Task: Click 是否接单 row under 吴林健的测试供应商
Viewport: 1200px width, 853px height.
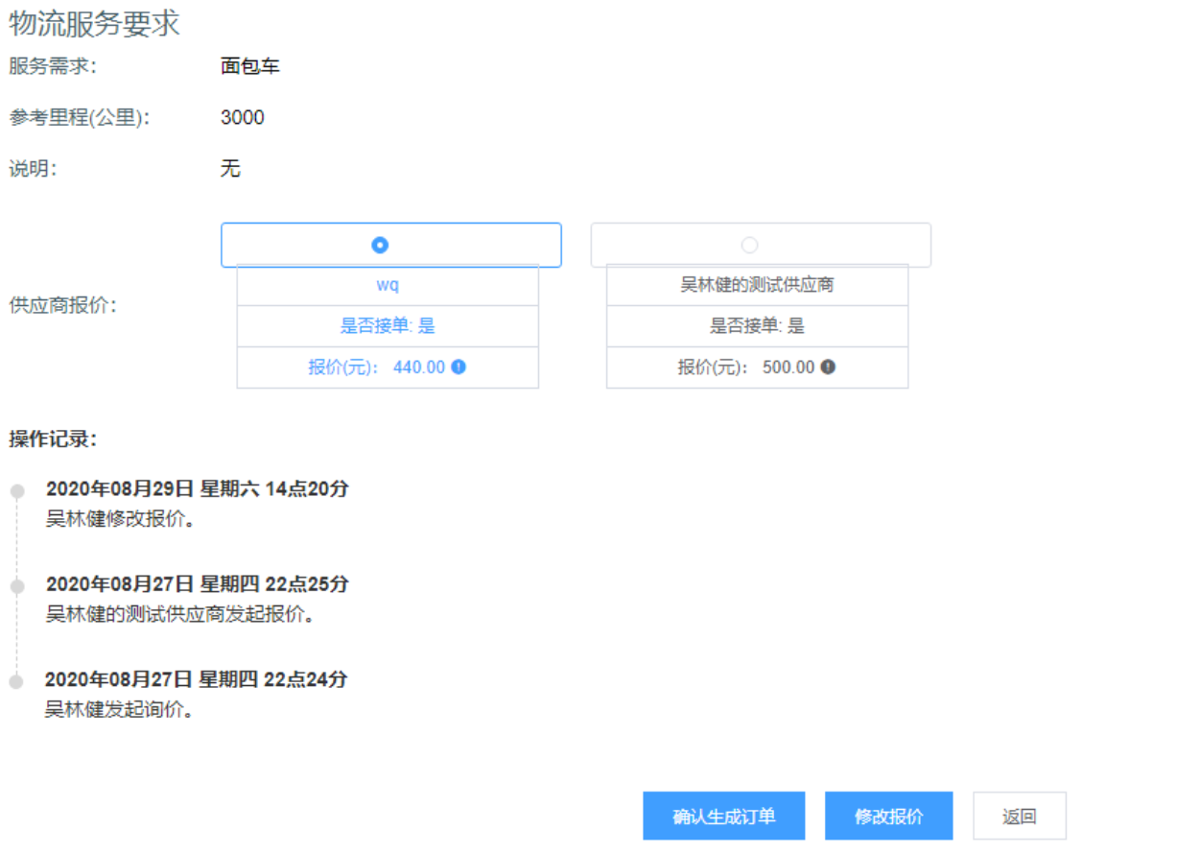Action: click(757, 326)
